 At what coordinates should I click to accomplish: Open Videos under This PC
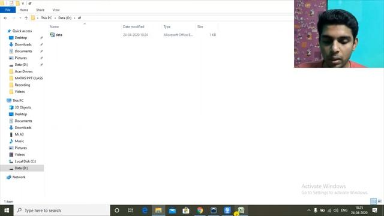pyautogui.click(x=20, y=155)
